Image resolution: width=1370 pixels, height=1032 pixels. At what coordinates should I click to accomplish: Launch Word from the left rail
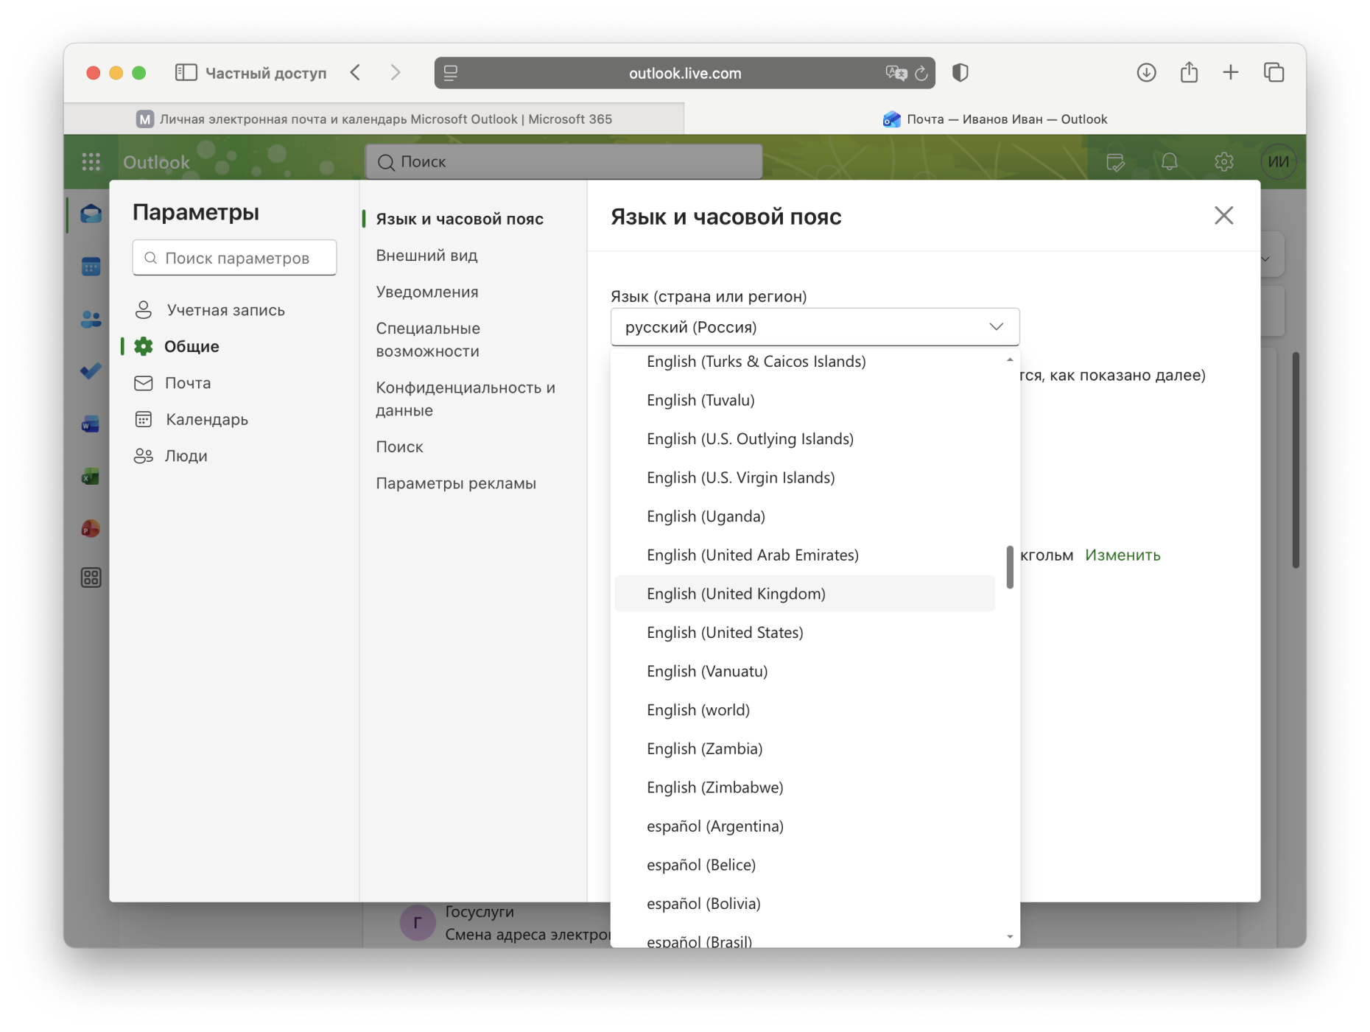(91, 424)
